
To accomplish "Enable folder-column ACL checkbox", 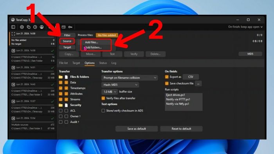I will (x=61, y=111).
